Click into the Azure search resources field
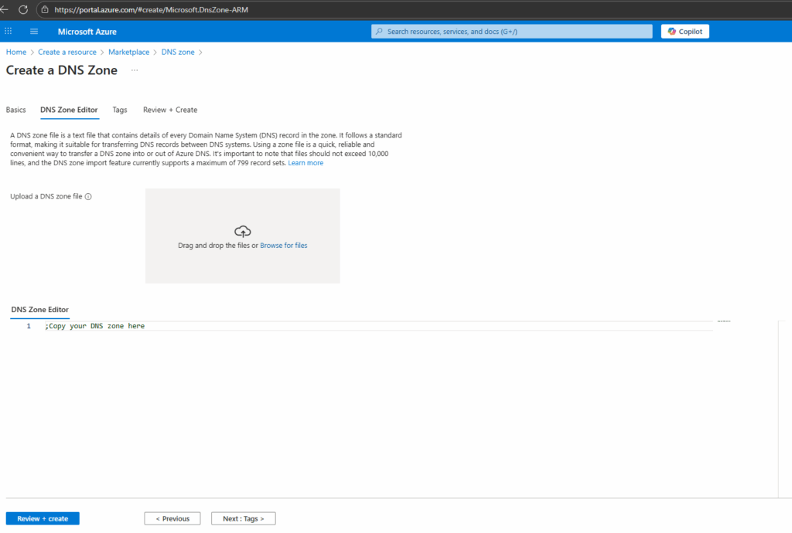Image resolution: width=792 pixels, height=533 pixels. click(512, 32)
